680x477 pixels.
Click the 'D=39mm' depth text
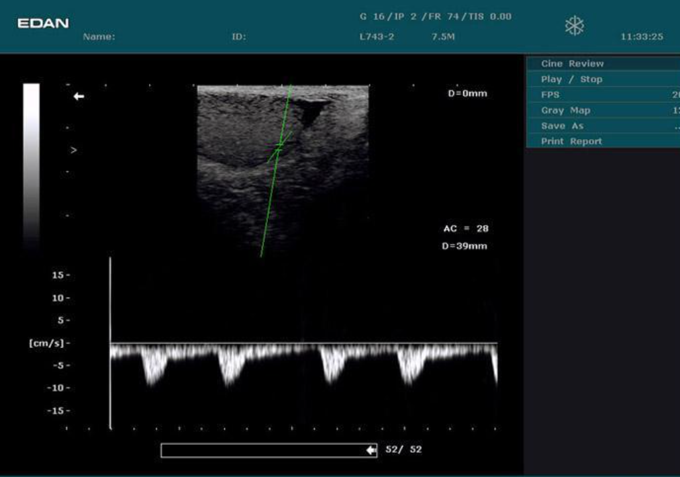[465, 246]
